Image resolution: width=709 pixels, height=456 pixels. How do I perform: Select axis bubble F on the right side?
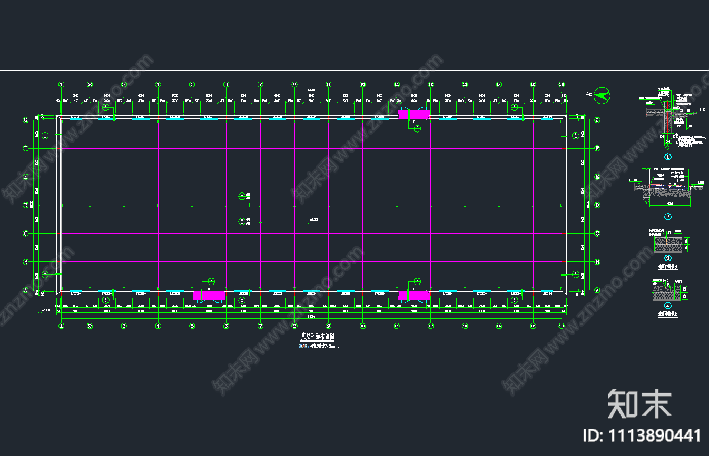597,148
